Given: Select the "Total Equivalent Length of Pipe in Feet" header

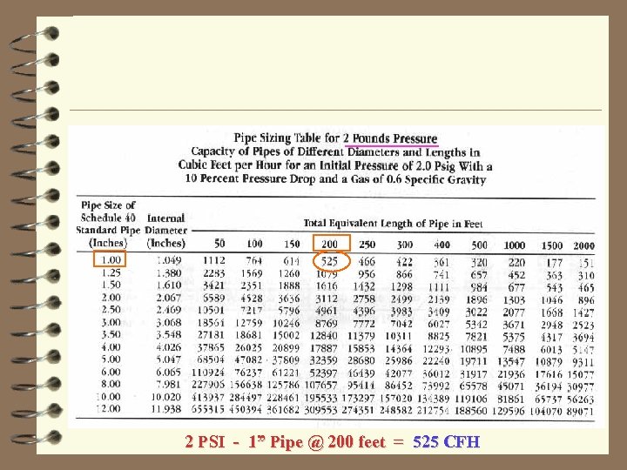Looking at the screenshot, I should (x=393, y=223).
